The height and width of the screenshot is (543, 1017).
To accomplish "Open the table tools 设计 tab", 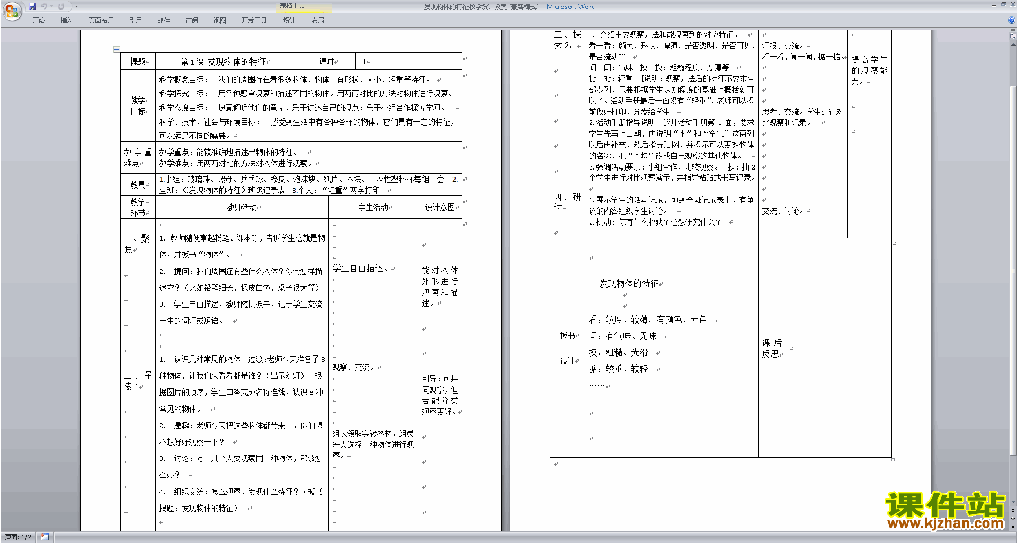I will pos(289,20).
